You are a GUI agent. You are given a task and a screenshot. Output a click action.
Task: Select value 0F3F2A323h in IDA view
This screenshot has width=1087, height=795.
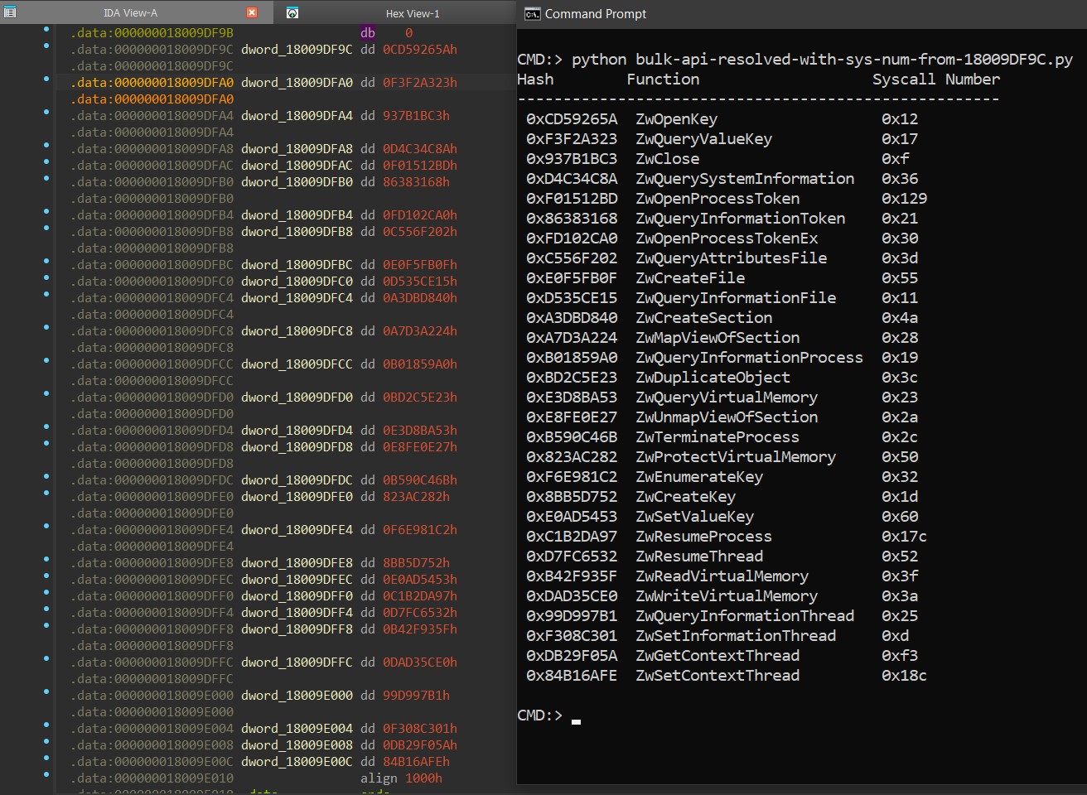coord(420,83)
